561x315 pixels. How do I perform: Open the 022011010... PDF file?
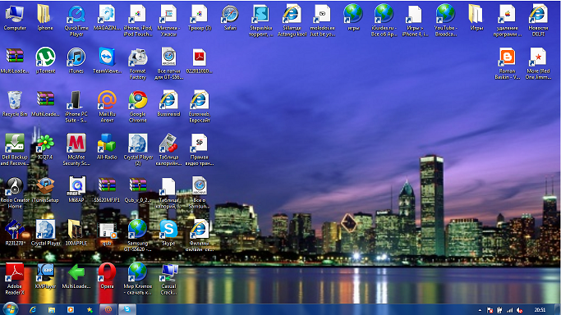click(x=200, y=61)
